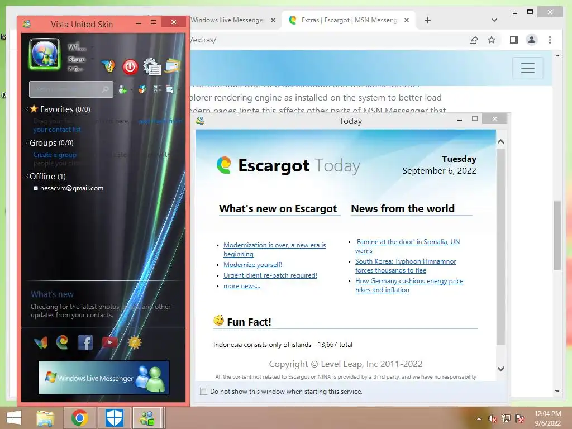Open the display name dropdown arrow

pos(92,47)
